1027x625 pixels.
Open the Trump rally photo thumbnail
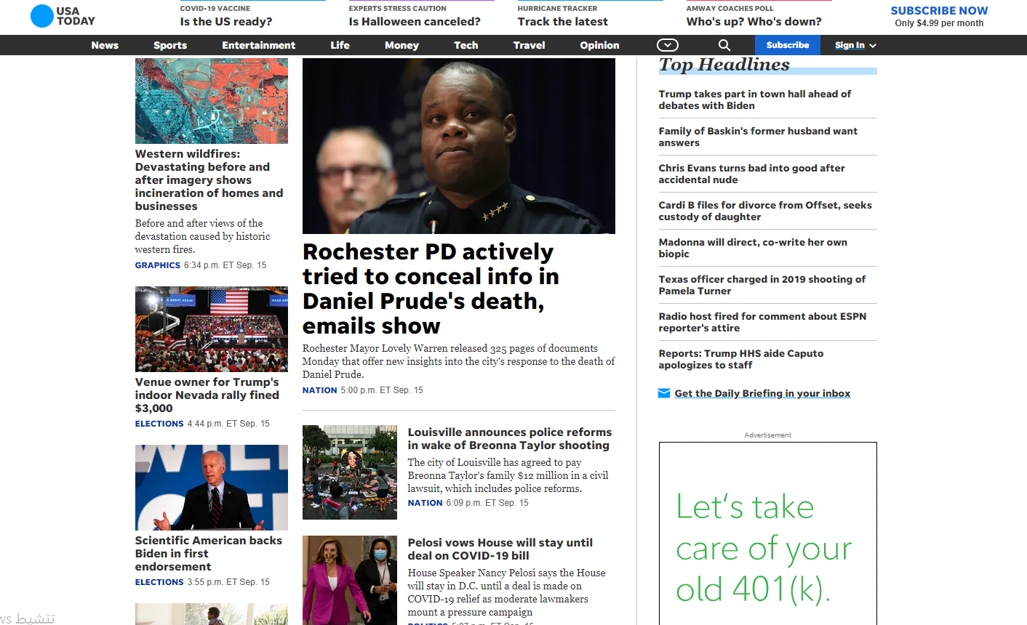(x=212, y=329)
